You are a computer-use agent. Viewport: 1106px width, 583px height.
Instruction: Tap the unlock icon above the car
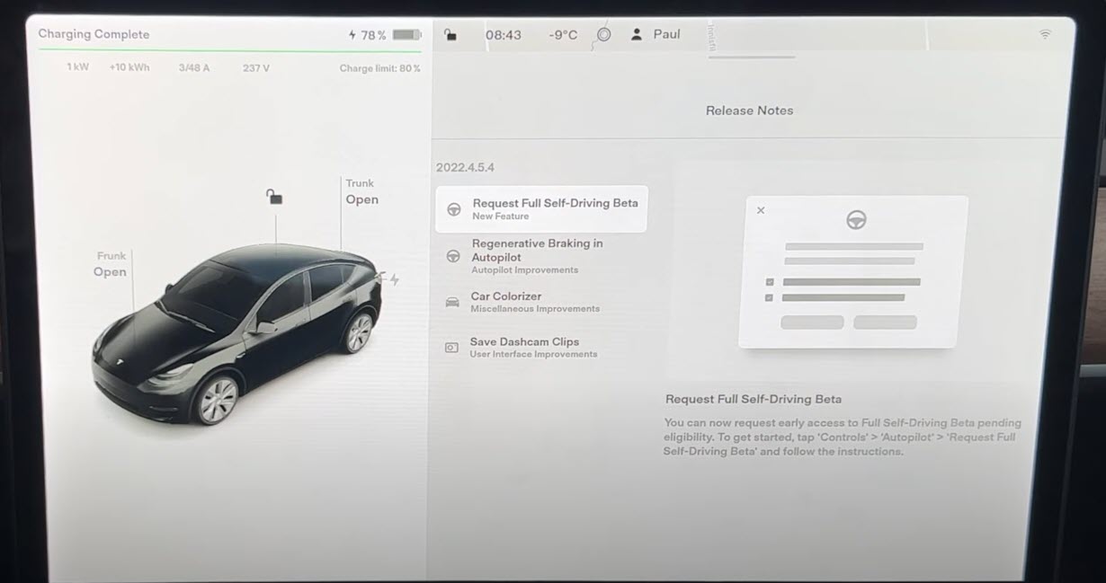tap(275, 197)
